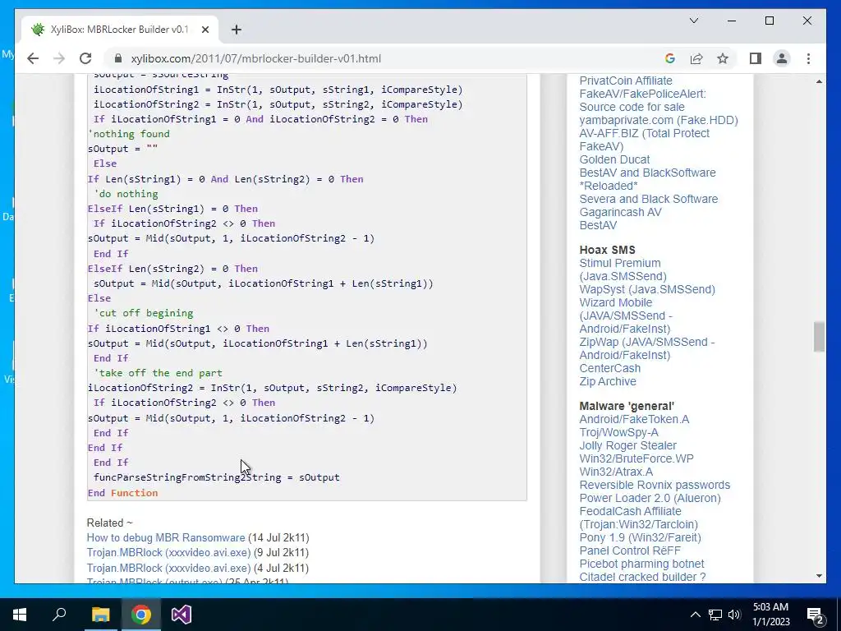The width and height of the screenshot is (841, 631).
Task: Open yambaprivate.com (Fake.HDD) link
Action: pyautogui.click(x=659, y=120)
